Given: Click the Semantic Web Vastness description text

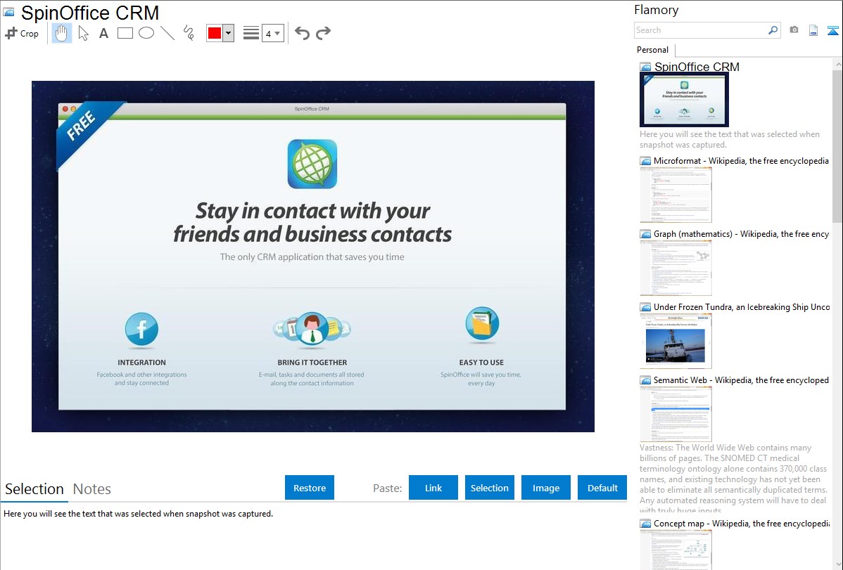Looking at the screenshot, I should [734, 479].
